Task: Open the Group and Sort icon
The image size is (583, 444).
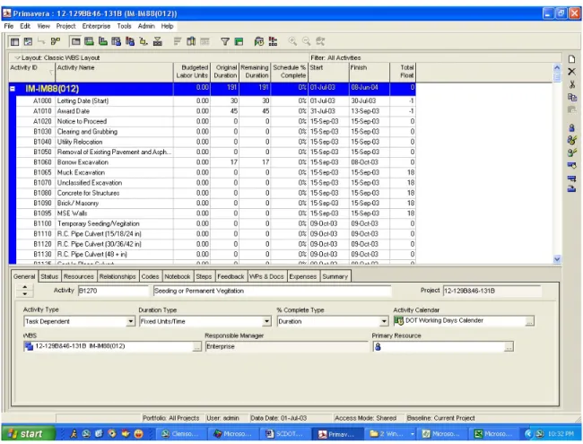Action: coord(239,41)
